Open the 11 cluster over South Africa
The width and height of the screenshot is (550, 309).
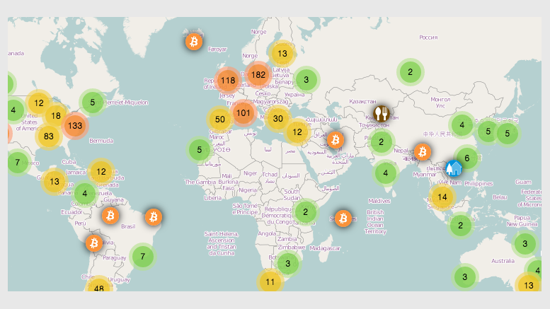270,281
